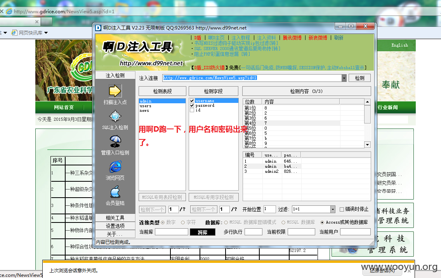
Task: Check the id field checkbox
Action: pos(192,110)
